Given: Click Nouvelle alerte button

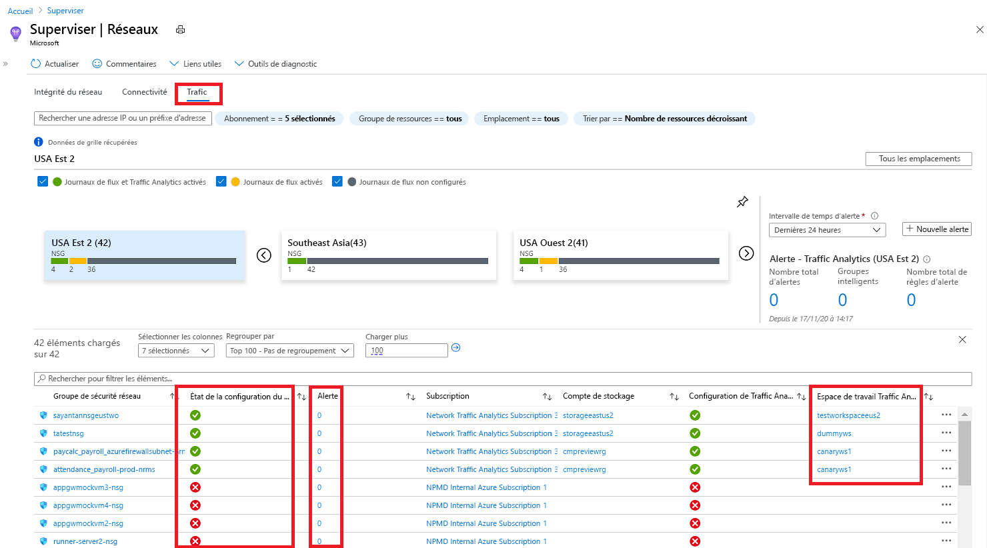Looking at the screenshot, I should [x=937, y=229].
